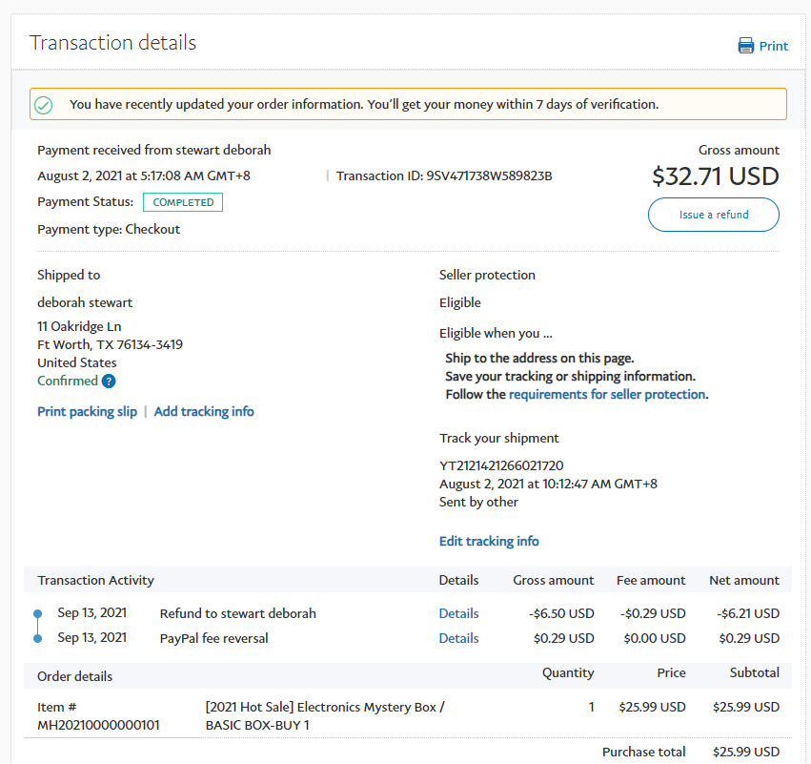Open requirements for seller protection link
The height and width of the screenshot is (764, 811).
607,394
